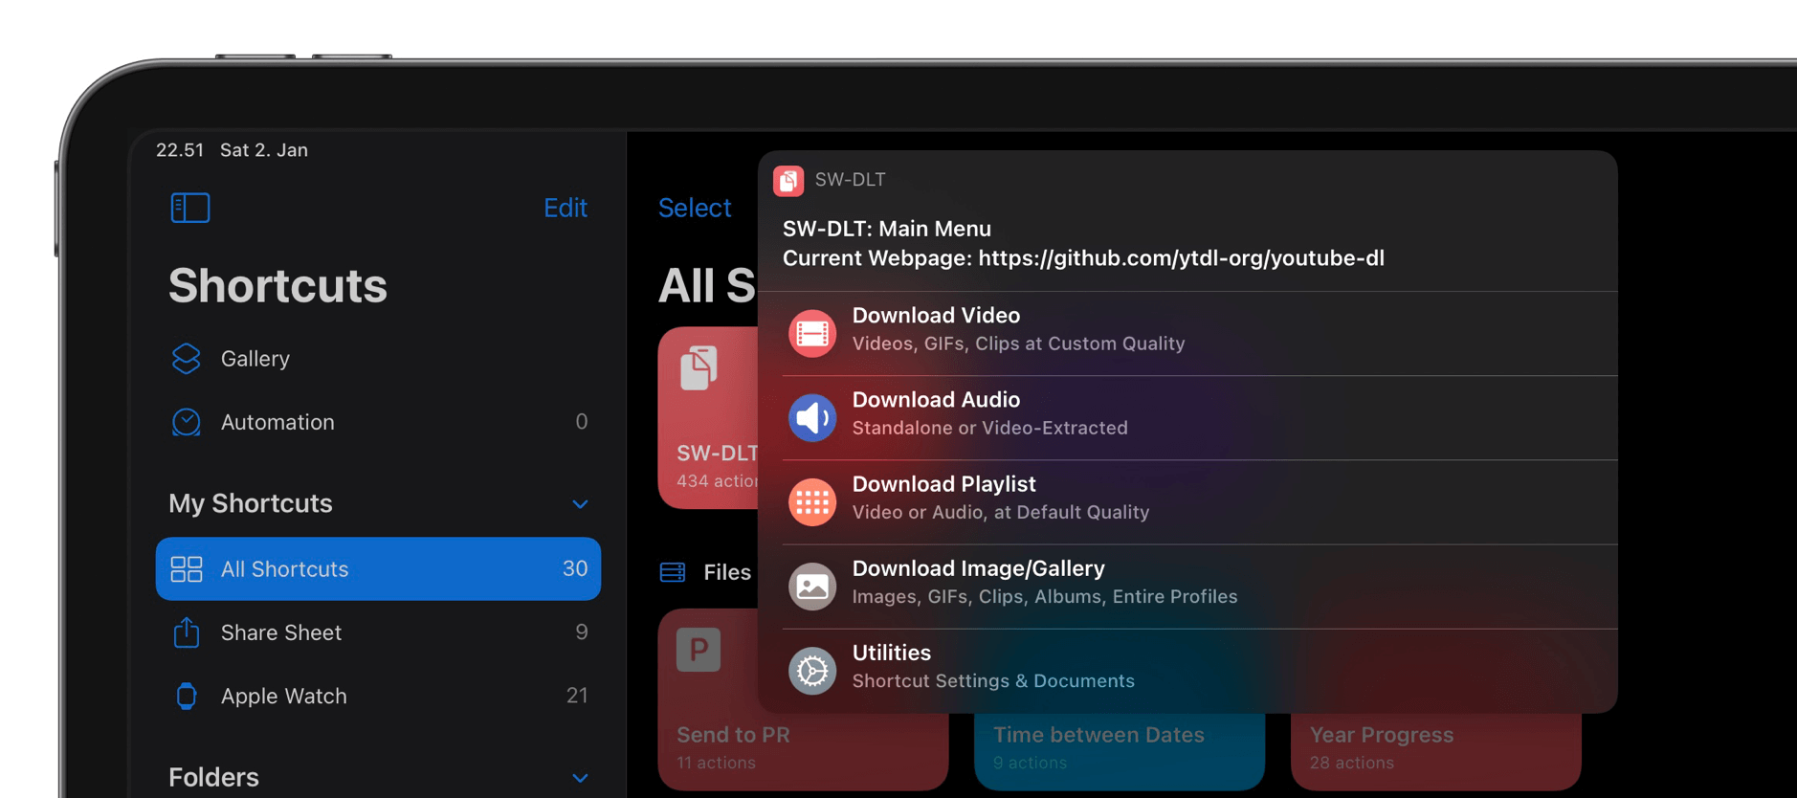
Task: Open Share Sheet list
Action: click(x=378, y=632)
